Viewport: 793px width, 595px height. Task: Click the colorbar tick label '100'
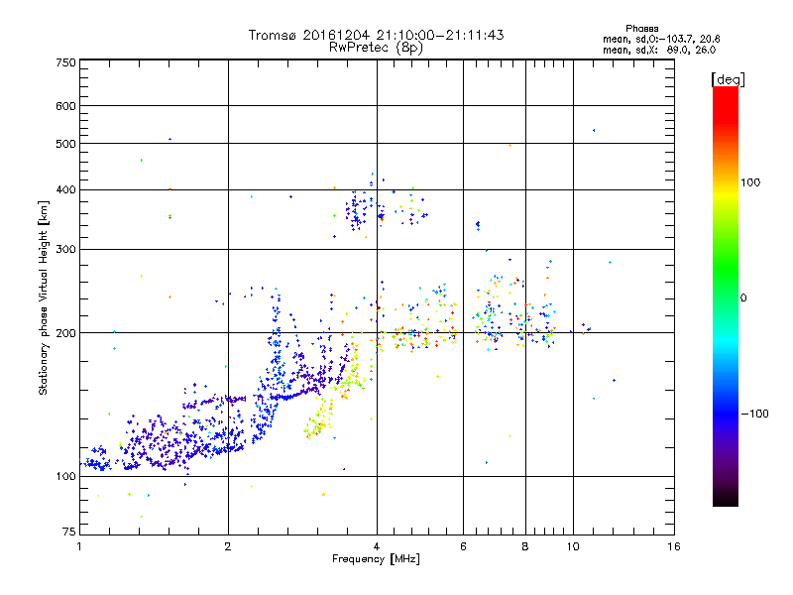[x=750, y=182]
